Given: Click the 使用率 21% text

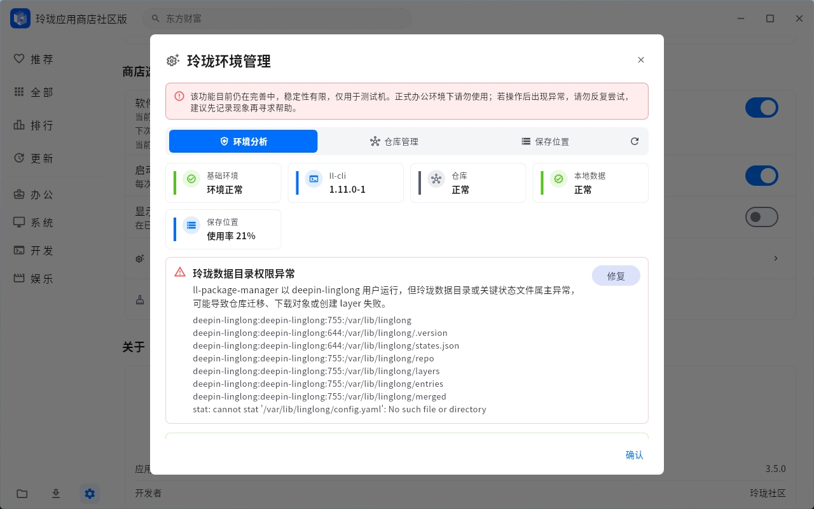Looking at the screenshot, I should (x=231, y=236).
